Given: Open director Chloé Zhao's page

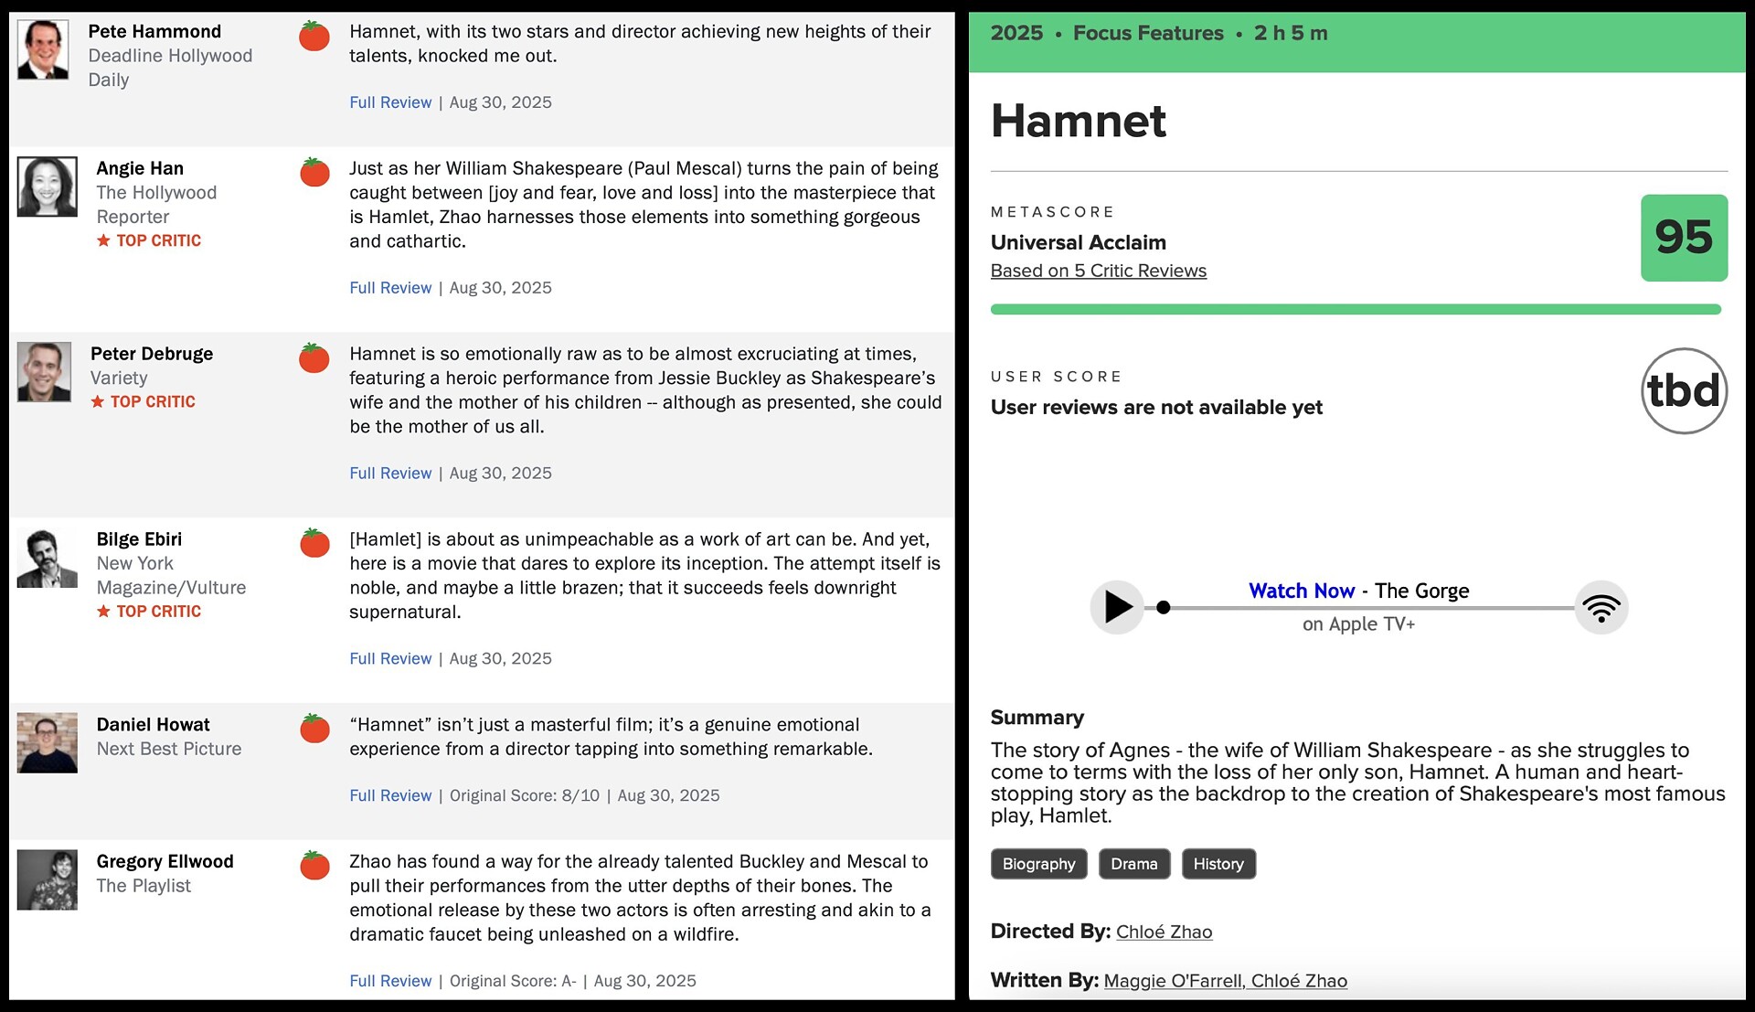Looking at the screenshot, I should (x=1164, y=932).
